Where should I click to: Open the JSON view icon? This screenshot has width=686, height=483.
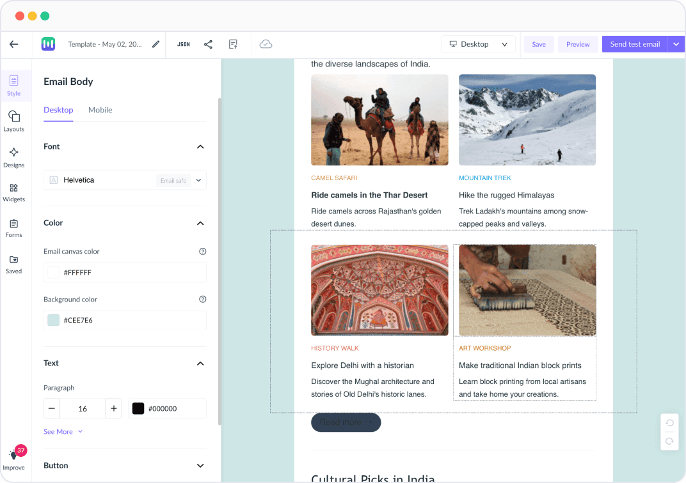(x=183, y=44)
